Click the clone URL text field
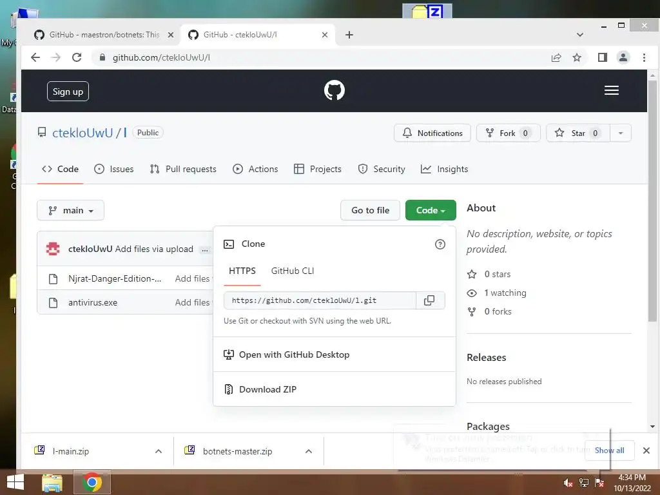Screen dimensions: 660x495 click(x=320, y=300)
